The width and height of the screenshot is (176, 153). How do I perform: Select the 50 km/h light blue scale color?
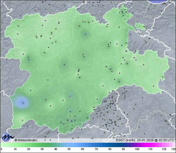click(x=69, y=145)
